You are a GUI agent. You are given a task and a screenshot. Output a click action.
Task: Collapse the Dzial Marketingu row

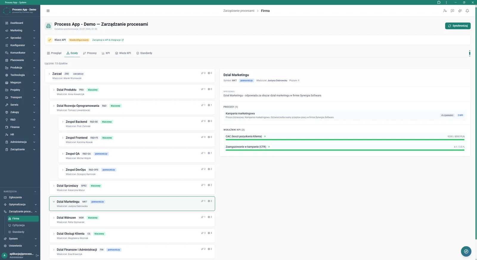coord(54,202)
